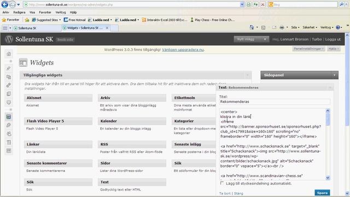
Task: Click into the Bing search box
Action: click(x=303, y=4)
